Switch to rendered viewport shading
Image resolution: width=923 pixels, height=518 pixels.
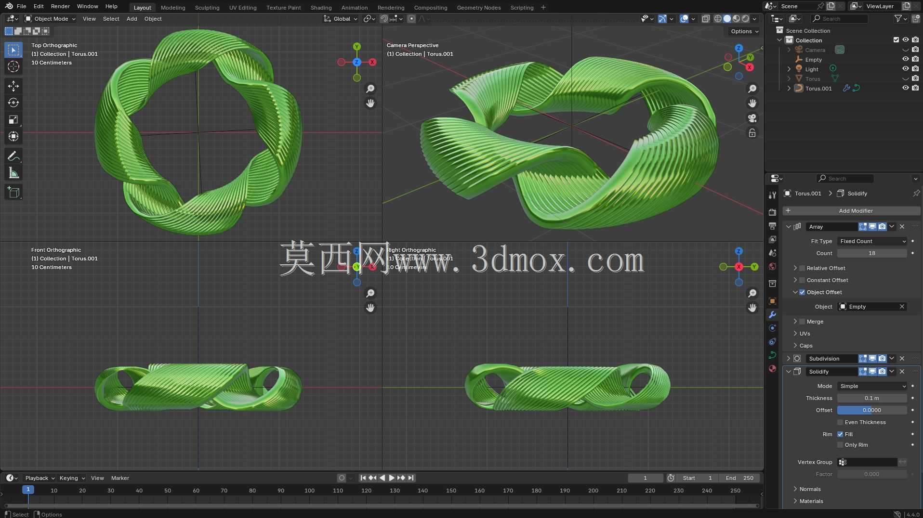[745, 19]
